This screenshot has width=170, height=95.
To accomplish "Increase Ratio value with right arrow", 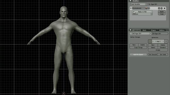I will pos(152,12).
